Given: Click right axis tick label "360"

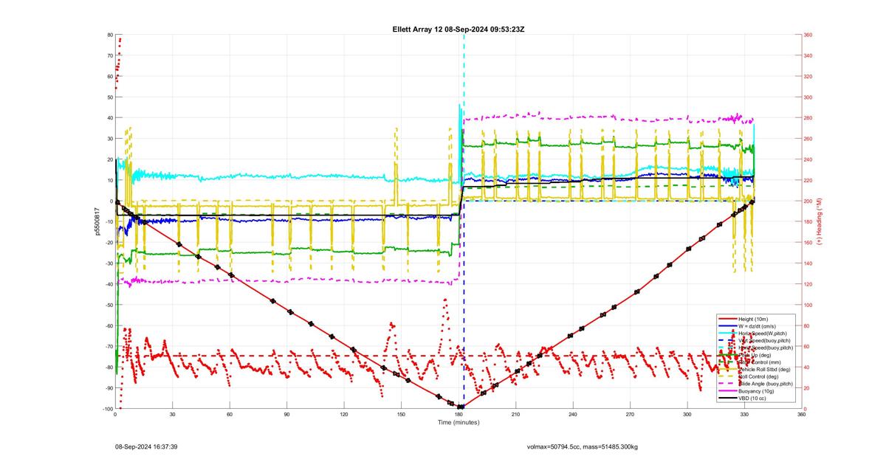Looking at the screenshot, I should tap(808, 35).
